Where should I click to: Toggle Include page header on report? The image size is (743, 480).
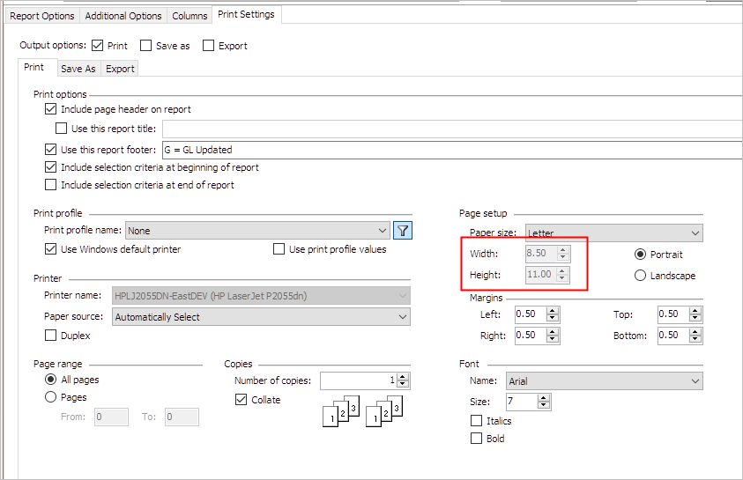click(x=50, y=109)
